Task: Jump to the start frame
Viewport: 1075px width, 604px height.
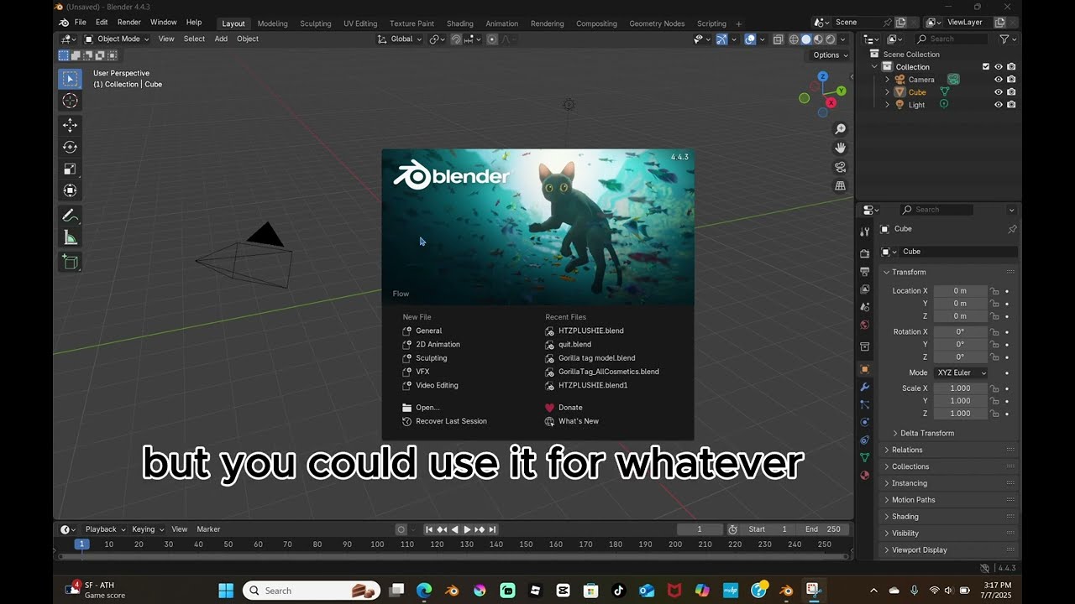Action: [429, 529]
